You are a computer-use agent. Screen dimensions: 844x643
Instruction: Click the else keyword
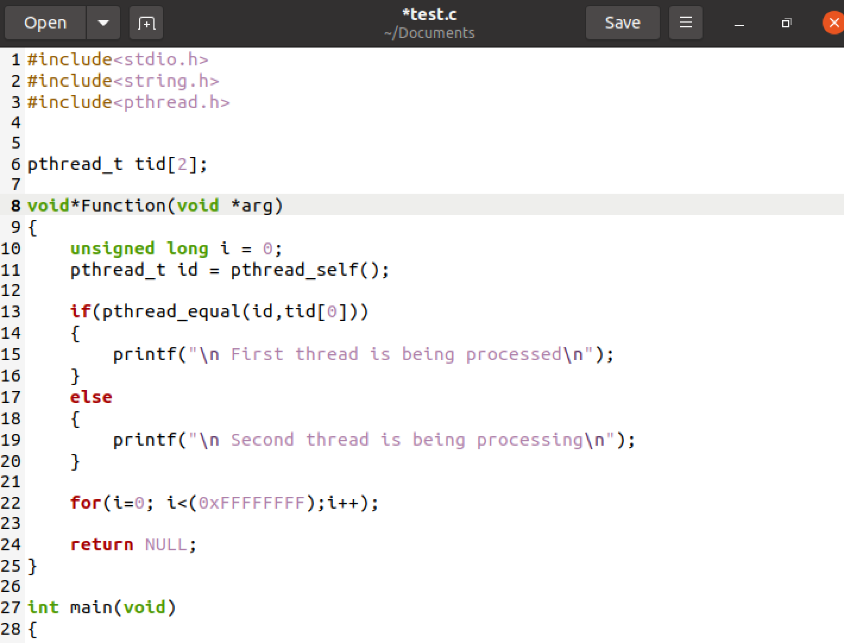(x=91, y=397)
